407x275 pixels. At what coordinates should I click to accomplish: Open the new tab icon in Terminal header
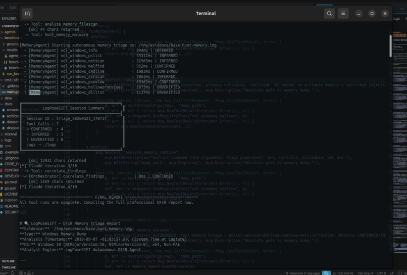pyautogui.click(x=27, y=14)
